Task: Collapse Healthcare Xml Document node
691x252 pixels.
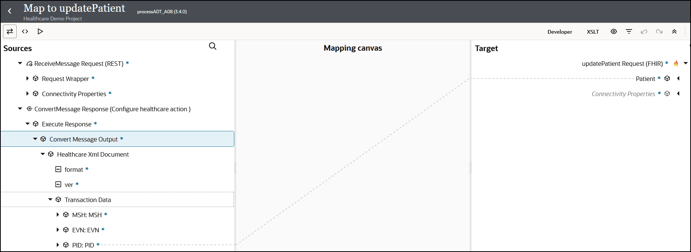Action: (x=43, y=154)
